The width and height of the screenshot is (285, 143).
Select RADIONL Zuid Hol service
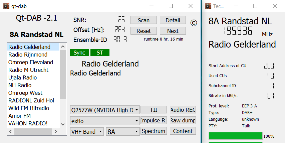click(x=33, y=100)
